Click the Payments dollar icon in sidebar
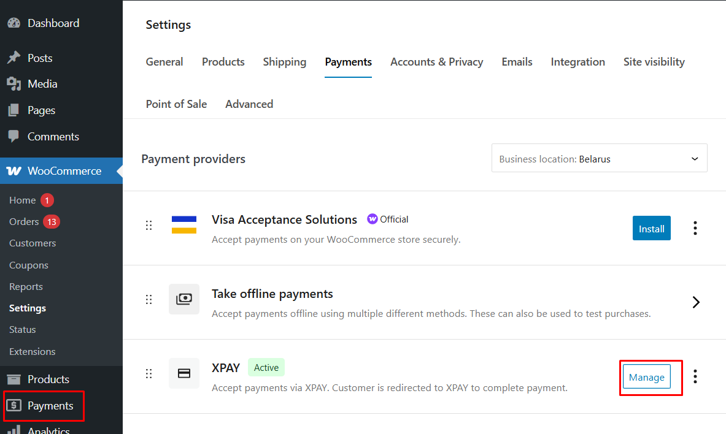 14,406
